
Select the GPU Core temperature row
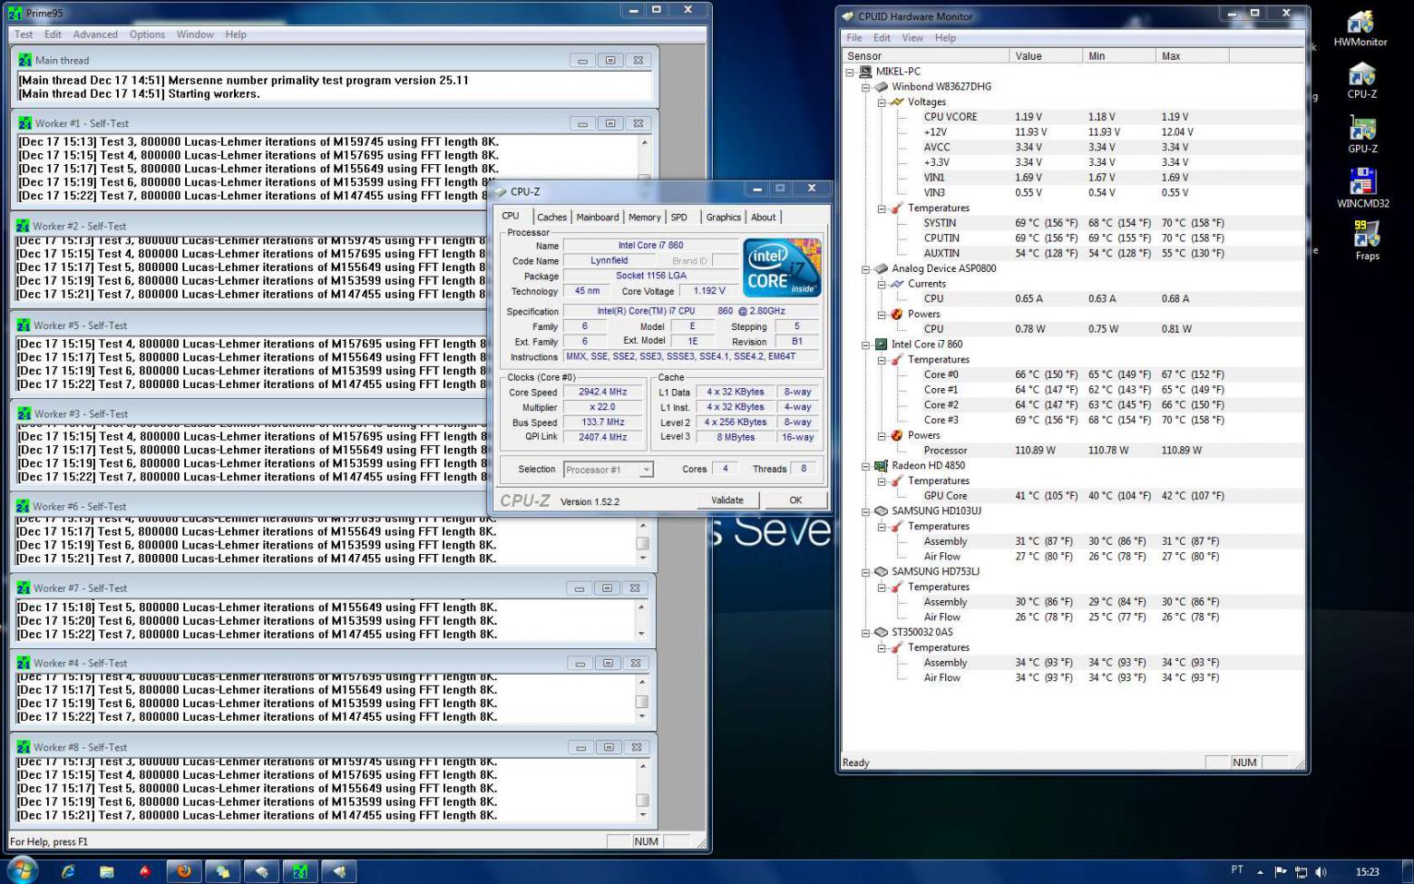click(x=1072, y=496)
